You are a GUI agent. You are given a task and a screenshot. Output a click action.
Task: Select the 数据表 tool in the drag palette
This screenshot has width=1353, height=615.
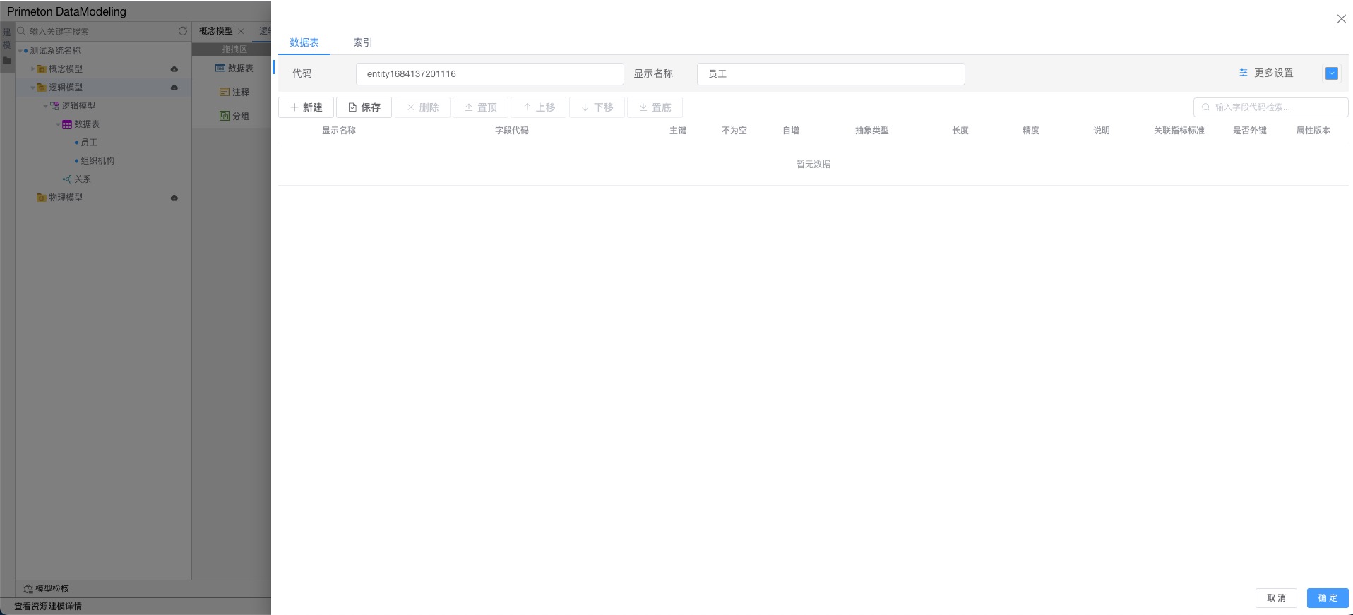pos(234,68)
